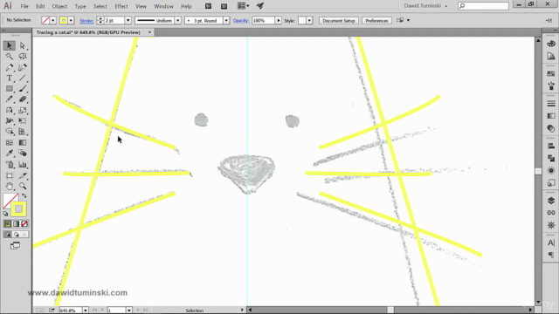Set paint to None mode button

pos(24,224)
